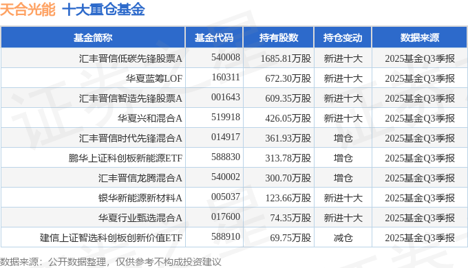Screen dimensions: 468x268
Task: Click the 持仓变动 column header
Action: coord(343,38)
